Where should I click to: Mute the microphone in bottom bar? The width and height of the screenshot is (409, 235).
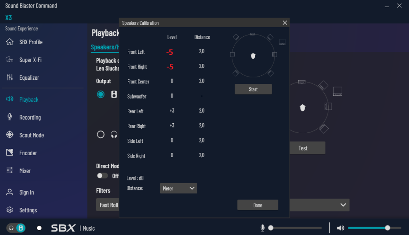coord(262,228)
